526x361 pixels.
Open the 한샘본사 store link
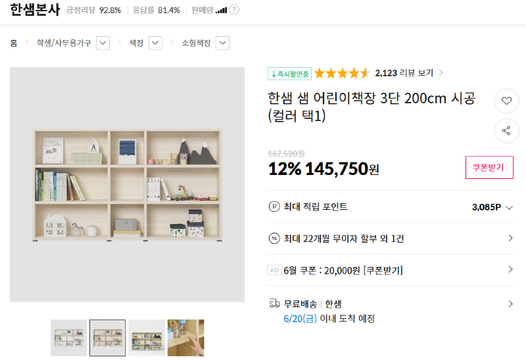[x=35, y=10]
